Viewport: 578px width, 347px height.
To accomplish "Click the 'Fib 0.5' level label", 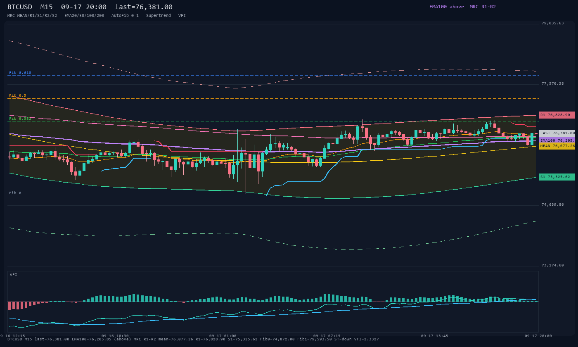I will point(18,95).
